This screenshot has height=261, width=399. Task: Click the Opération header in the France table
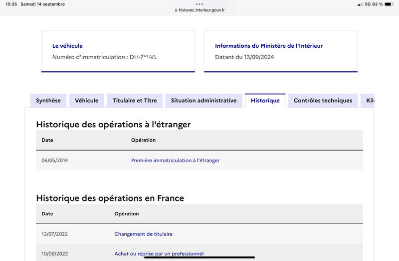click(x=127, y=214)
